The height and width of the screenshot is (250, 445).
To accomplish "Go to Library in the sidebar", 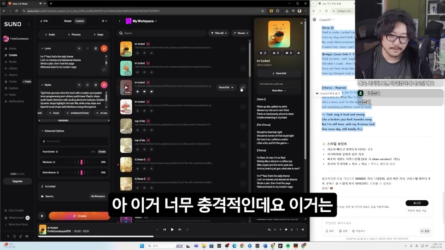I will pyautogui.click(x=13, y=68).
